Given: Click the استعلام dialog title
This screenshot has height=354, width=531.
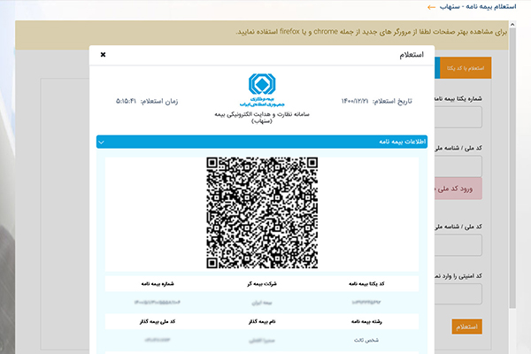Looking at the screenshot, I should [x=412, y=55].
